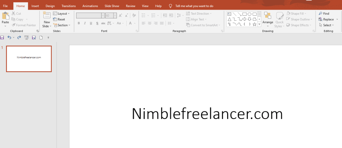This screenshot has width=342, height=148.
Task: Select slide 1 thumbnail in panel
Action: (29, 59)
